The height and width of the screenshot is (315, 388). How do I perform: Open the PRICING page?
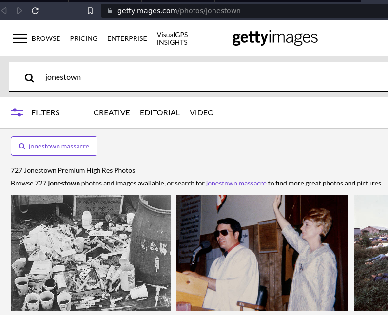click(x=83, y=38)
